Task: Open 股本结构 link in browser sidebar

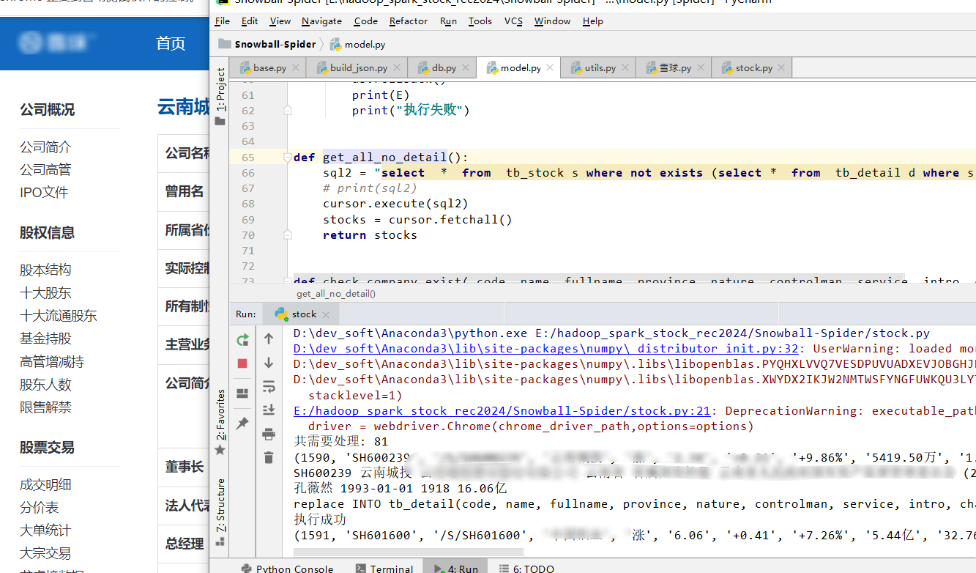Action: 45,270
